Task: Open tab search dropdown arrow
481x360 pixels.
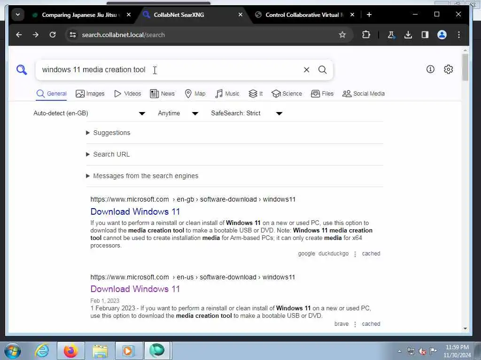Action: point(18,15)
